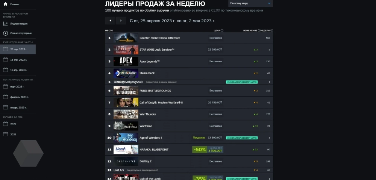
Task: Open the Лидеры продаж chart icon
Action: point(6,24)
